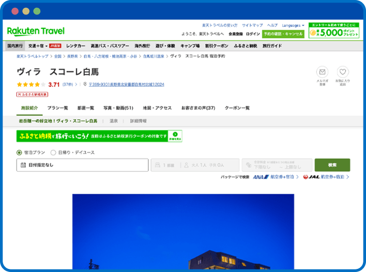Click the hotel address link
366x272 pixels.
pyautogui.click(x=126, y=84)
